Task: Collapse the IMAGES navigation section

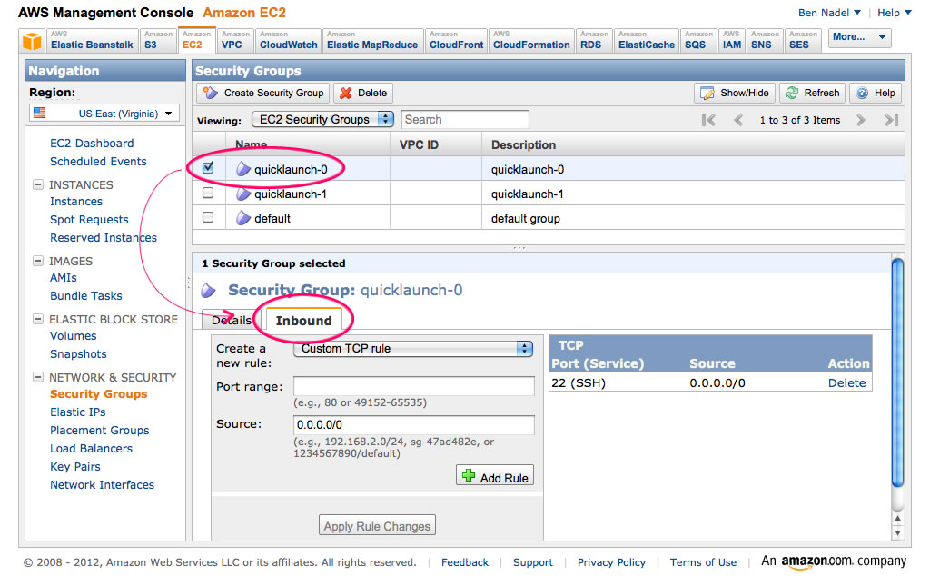Action: pyautogui.click(x=38, y=261)
